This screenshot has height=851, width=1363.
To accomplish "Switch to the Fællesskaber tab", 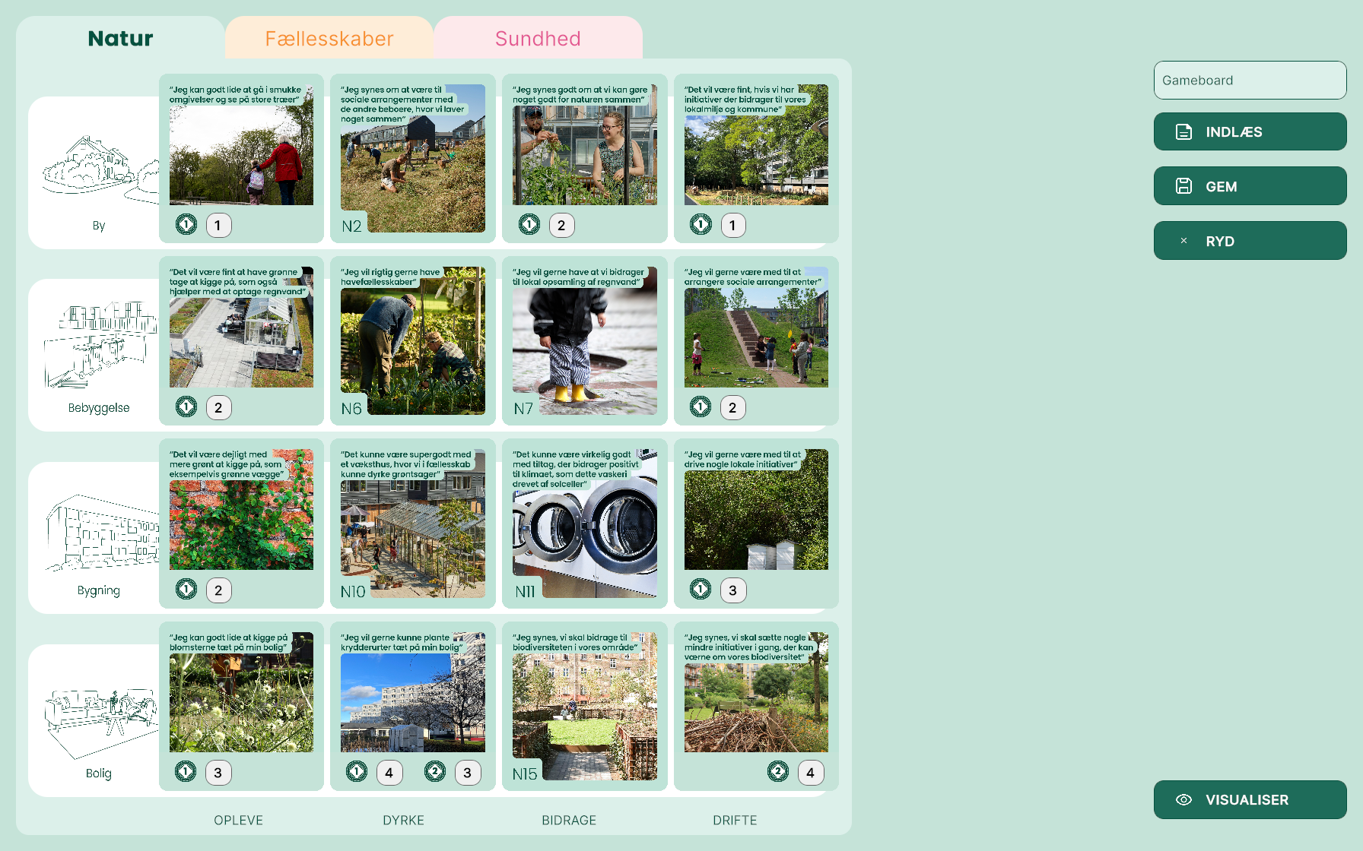I will click(x=329, y=39).
